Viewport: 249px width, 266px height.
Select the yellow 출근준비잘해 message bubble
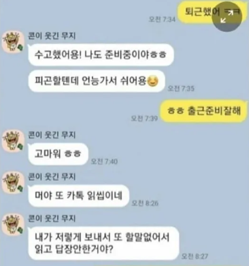pyautogui.click(x=204, y=111)
